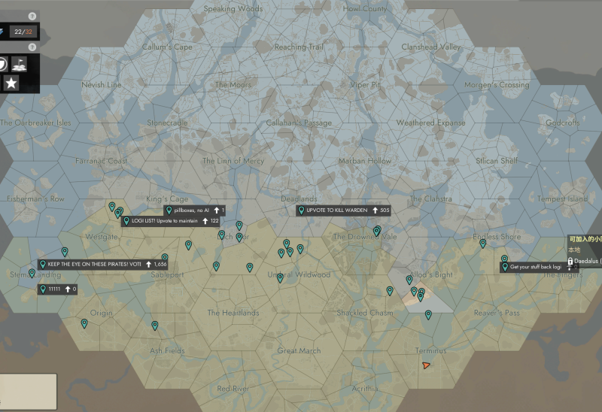Open the 'KEEP THE EYE ON THESE PIRATES' text
602x412 pixels.
tap(94, 265)
